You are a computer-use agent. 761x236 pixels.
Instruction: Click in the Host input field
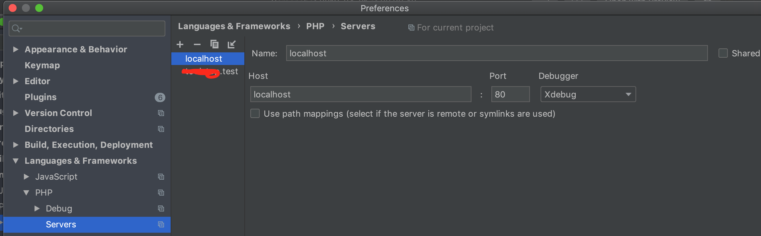pyautogui.click(x=361, y=94)
